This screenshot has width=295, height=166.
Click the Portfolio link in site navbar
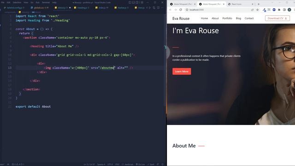[x=227, y=18]
